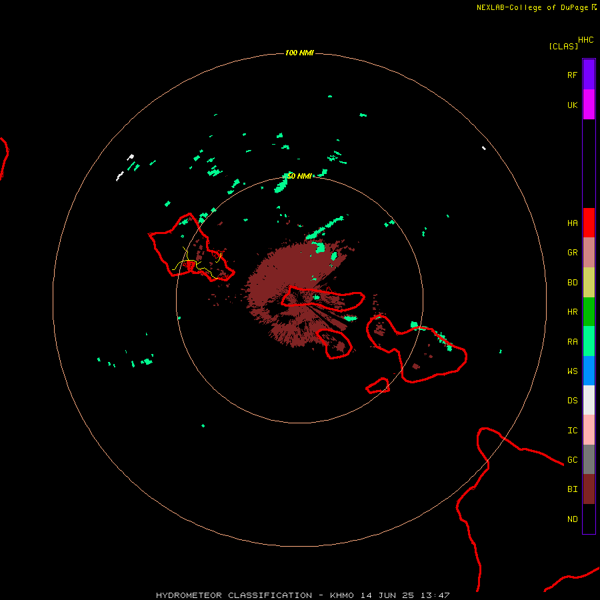Screen dimensions: 600x600
Task: Click the RF purple legend swatch
Action: [x=589, y=75]
